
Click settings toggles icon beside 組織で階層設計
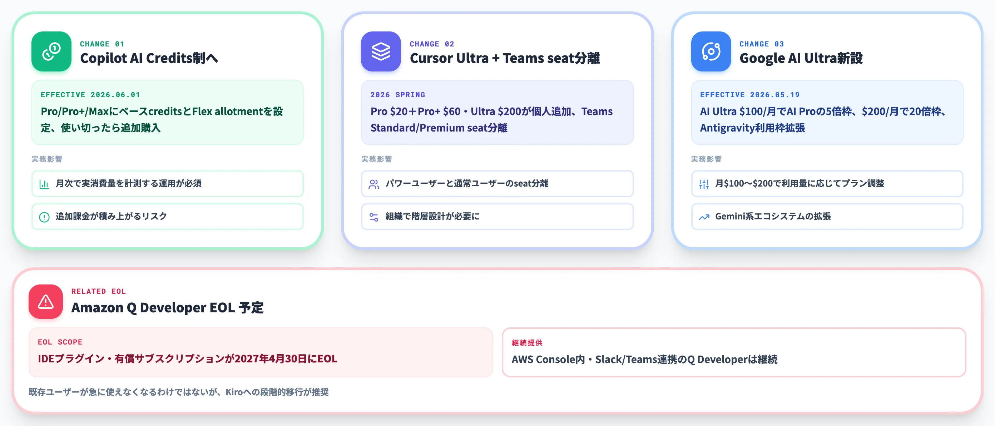374,217
